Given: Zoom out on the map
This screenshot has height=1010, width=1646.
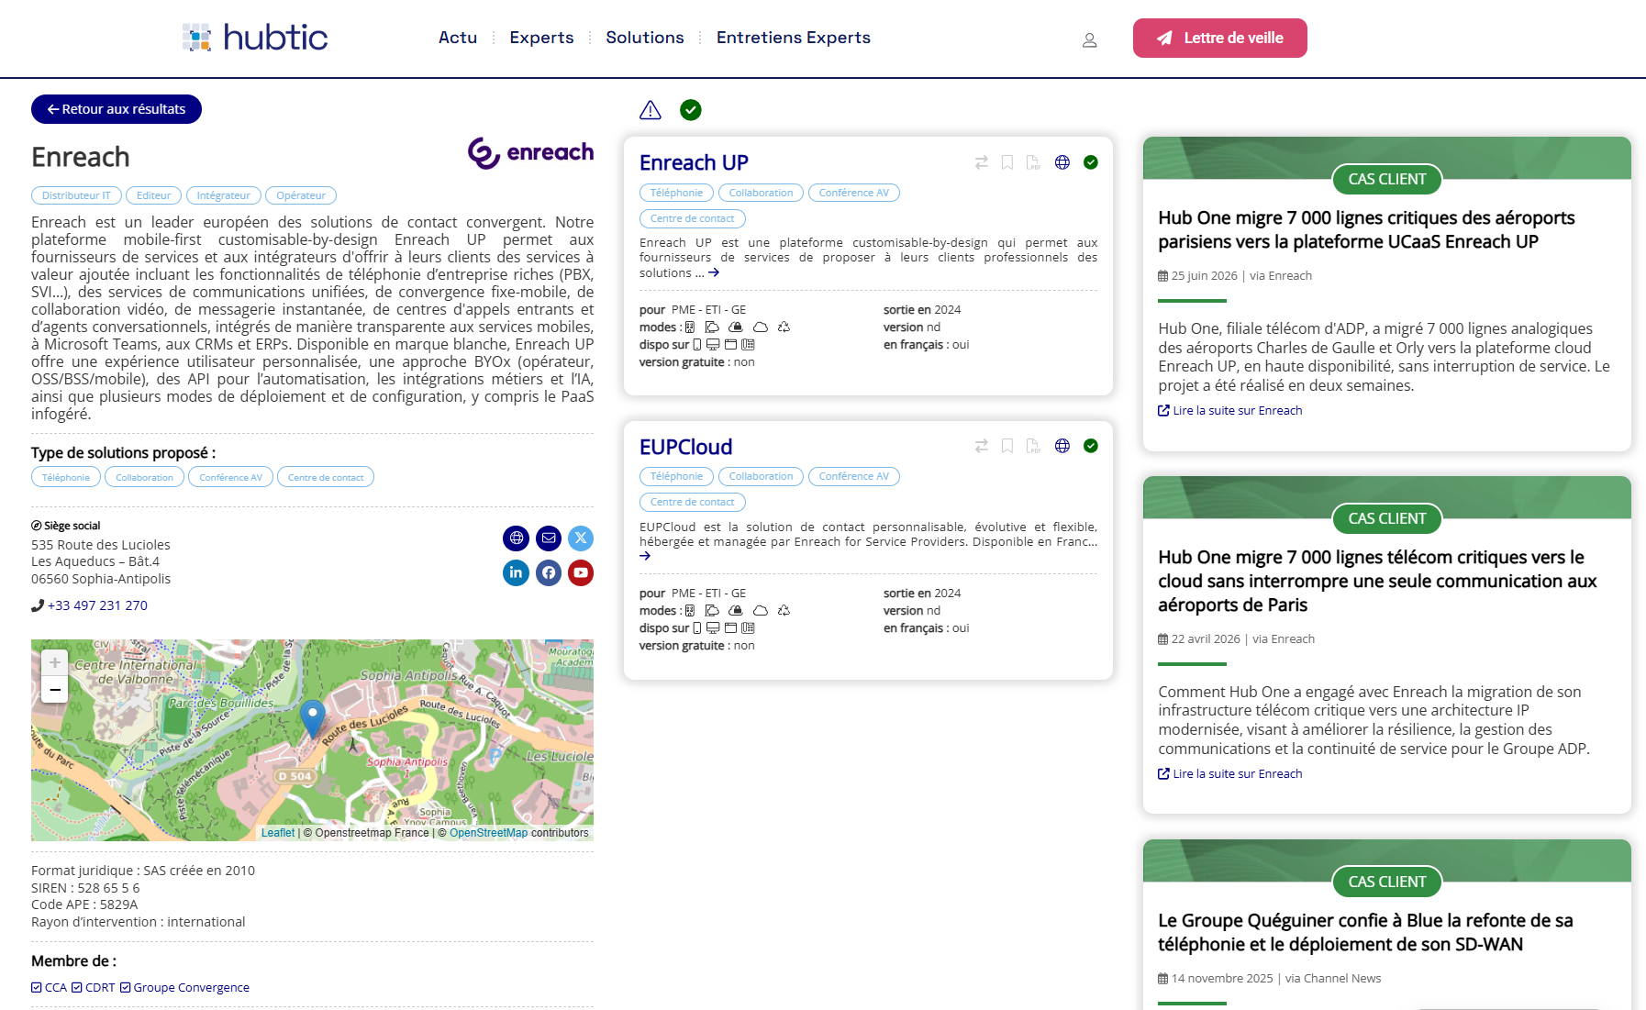Looking at the screenshot, I should (x=55, y=690).
